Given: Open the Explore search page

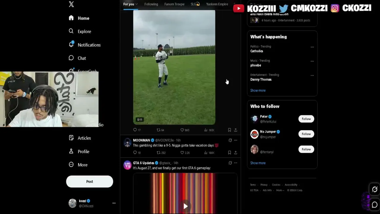Looking at the screenshot, I should (x=80, y=31).
